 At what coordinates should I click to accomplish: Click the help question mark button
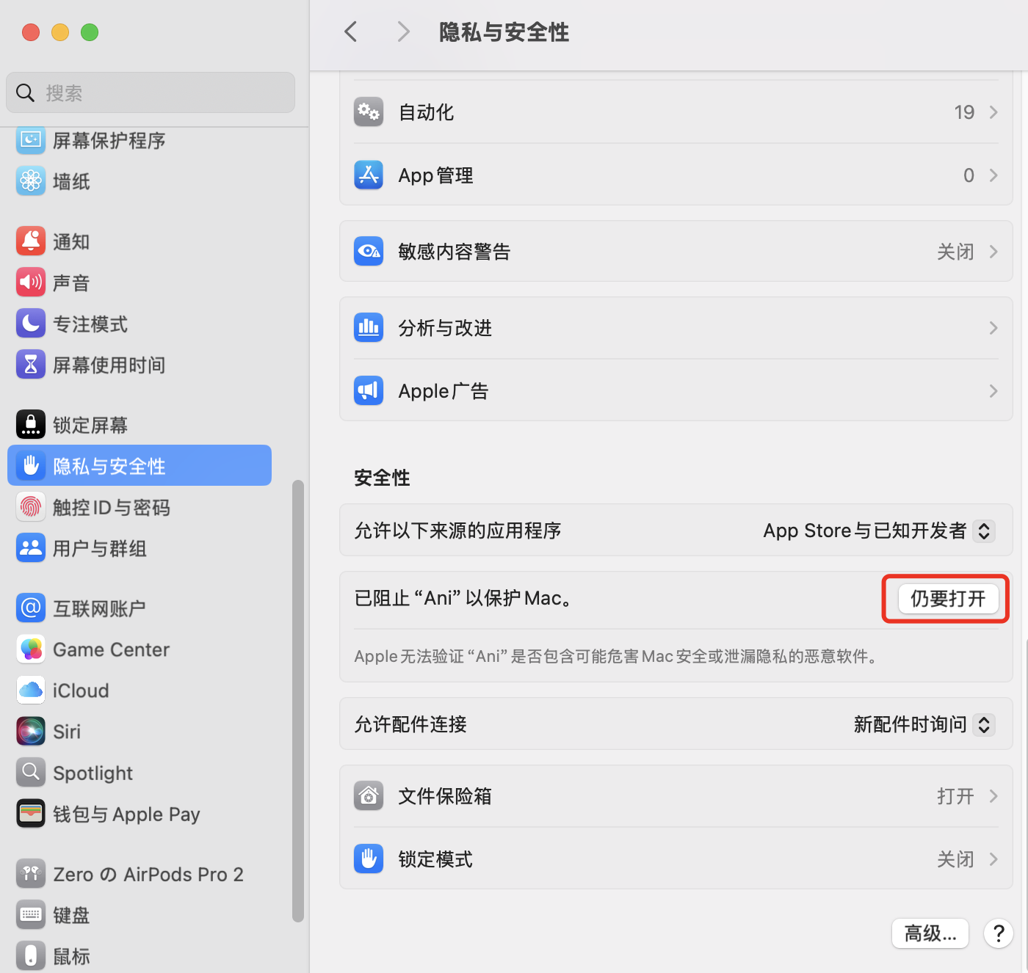tap(998, 933)
